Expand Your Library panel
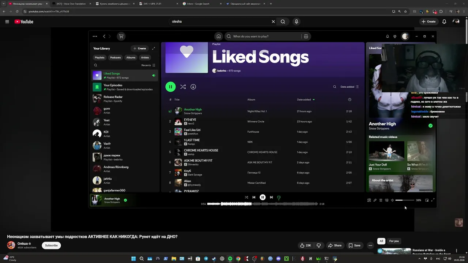Viewport: 468px width, 263px height. coord(154,48)
